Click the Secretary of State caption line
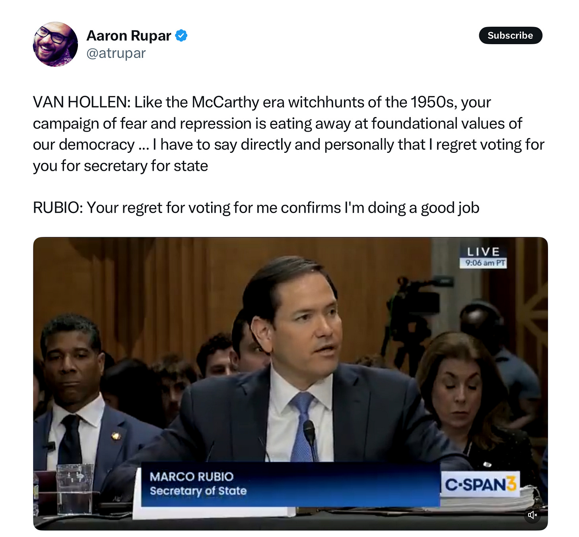The width and height of the screenshot is (579, 537). [198, 491]
